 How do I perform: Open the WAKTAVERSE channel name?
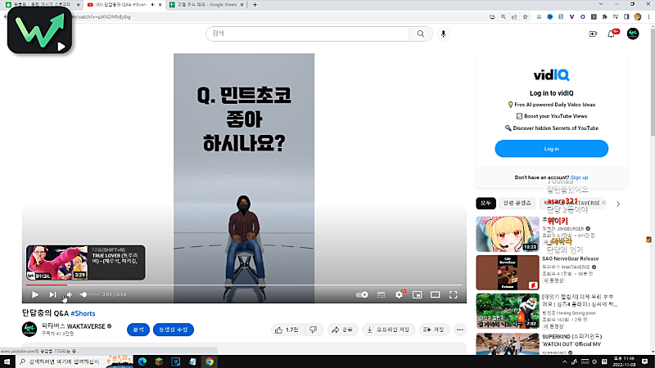[x=73, y=326]
